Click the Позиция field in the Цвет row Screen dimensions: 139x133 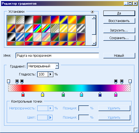[84, 118]
